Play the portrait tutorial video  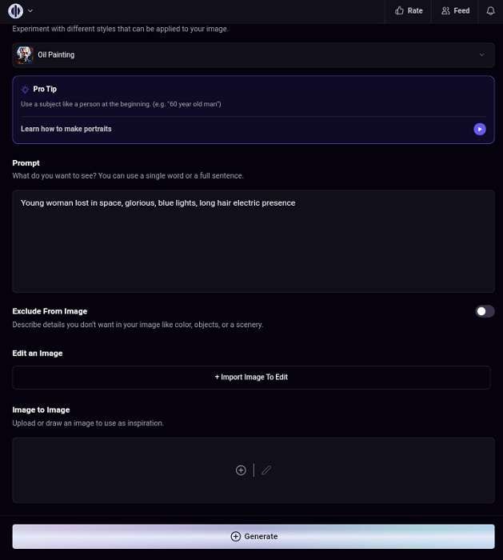[479, 129]
